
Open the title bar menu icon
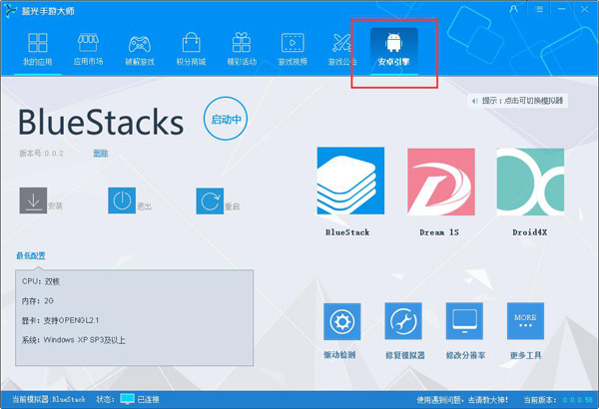(539, 9)
